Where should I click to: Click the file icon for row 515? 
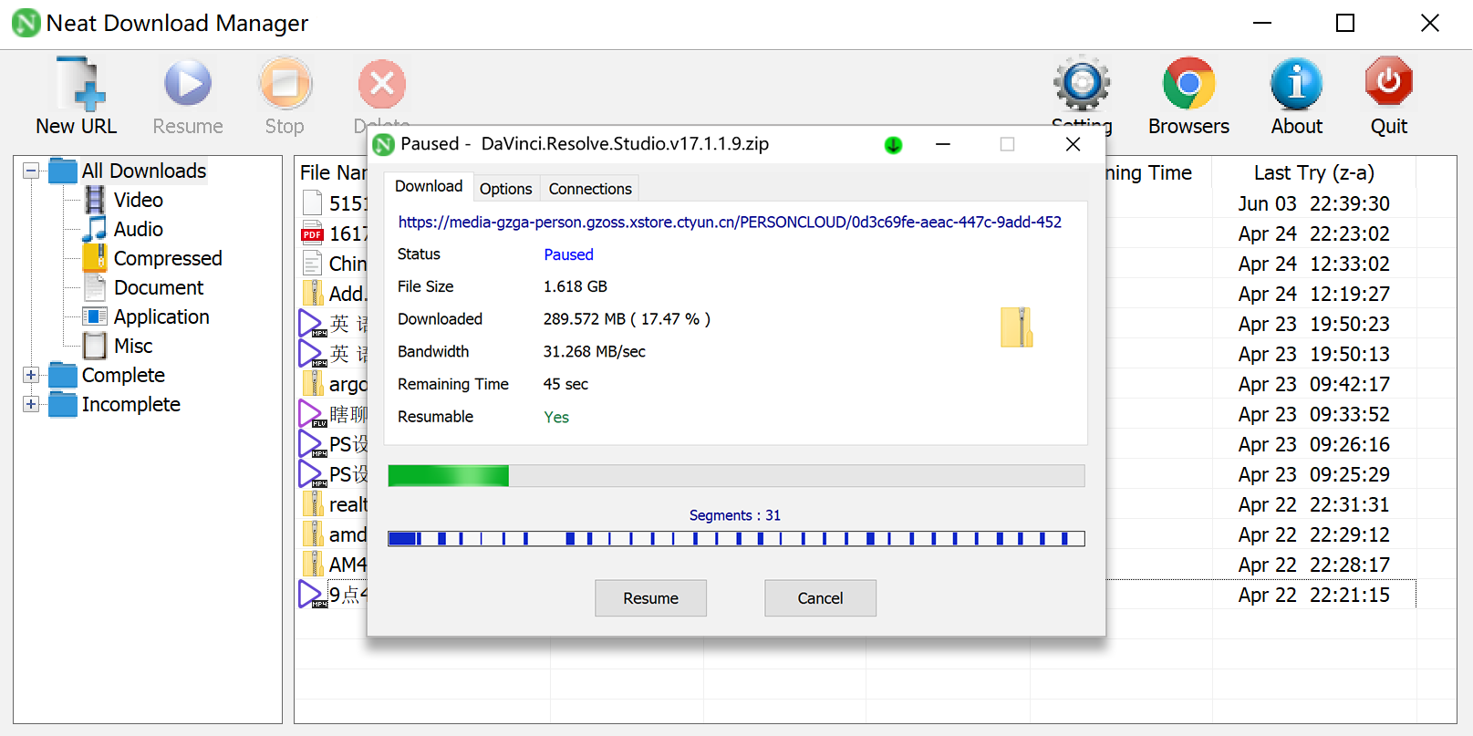click(312, 202)
